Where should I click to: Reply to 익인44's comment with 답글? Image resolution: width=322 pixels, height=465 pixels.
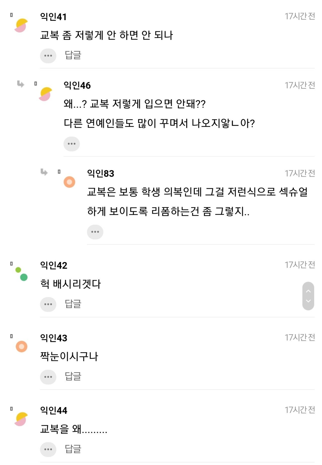click(x=73, y=449)
